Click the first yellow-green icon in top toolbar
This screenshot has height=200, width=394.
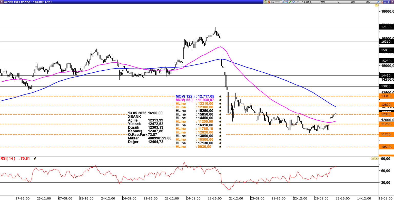click(265, 2)
